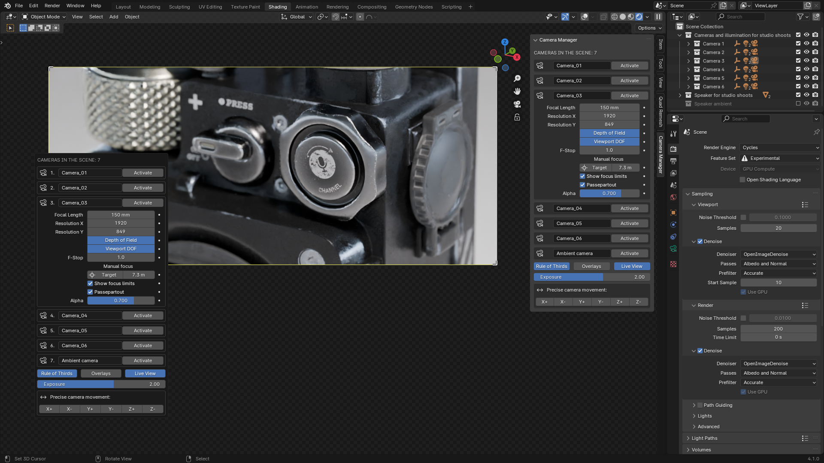The image size is (824, 463).
Task: Collapse the Cameras and illumination collection
Action: 680,35
